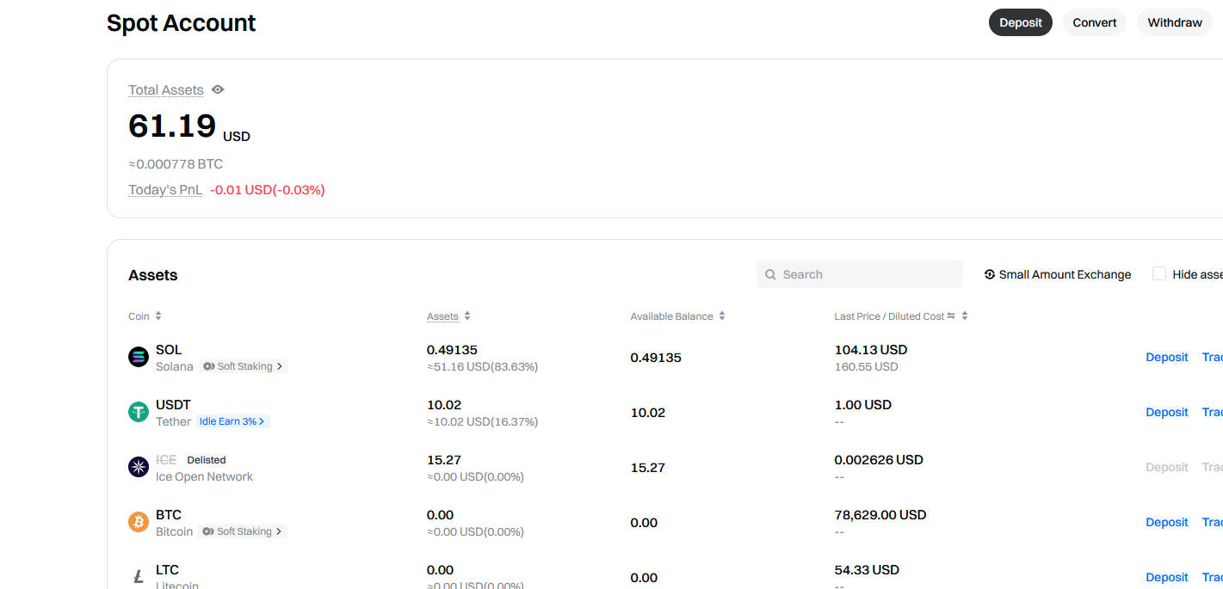Toggle Total Assets visibility eye icon
1223x589 pixels.
218,89
